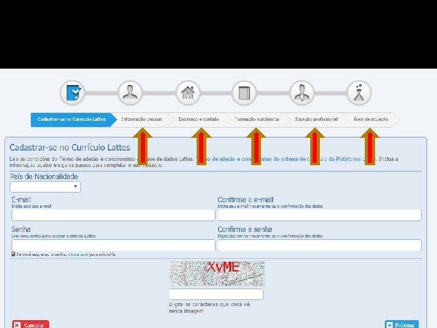Click the Senha password field

[x=113, y=245]
